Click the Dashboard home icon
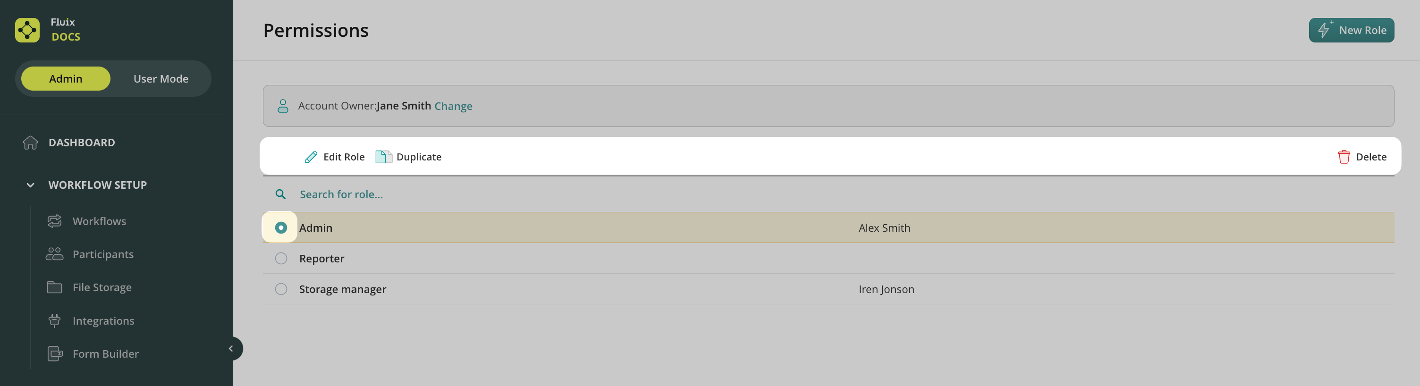The width and height of the screenshot is (1420, 386). [30, 143]
